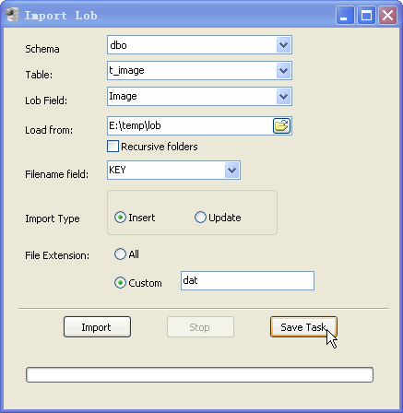Click the browse folder icon in Load from

[281, 125]
